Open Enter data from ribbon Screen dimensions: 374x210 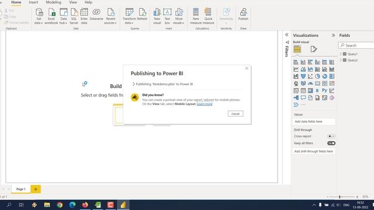coord(84,16)
